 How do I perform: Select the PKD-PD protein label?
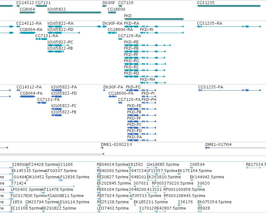pyautogui.click(x=134, y=131)
